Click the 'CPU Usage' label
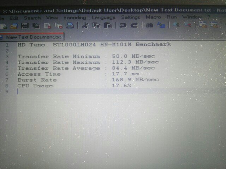This screenshot has width=226, height=169. 35,86
